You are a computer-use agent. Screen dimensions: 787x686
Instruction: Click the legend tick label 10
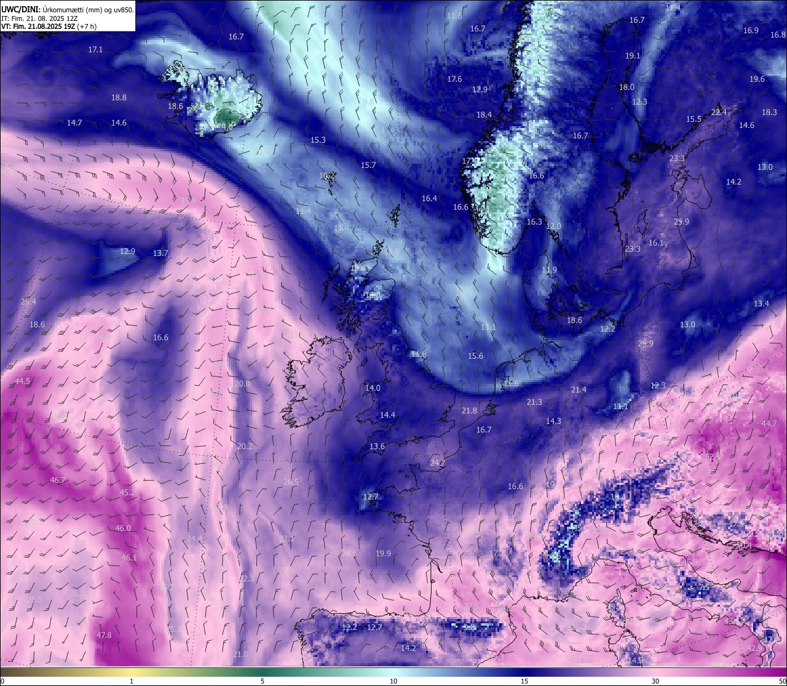(393, 681)
